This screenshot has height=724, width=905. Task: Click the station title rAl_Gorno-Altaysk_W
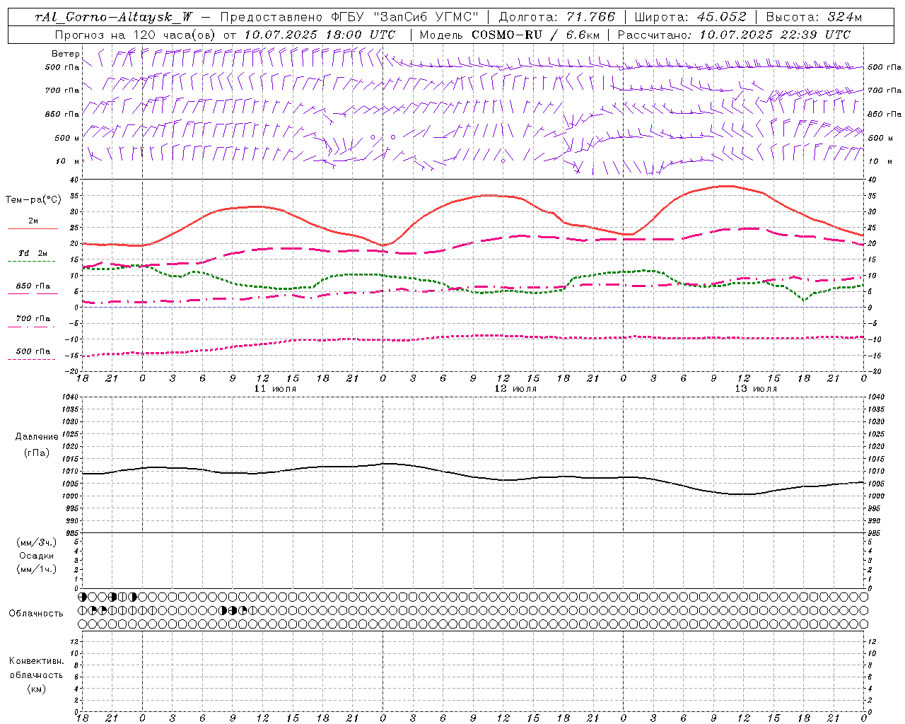click(x=114, y=17)
